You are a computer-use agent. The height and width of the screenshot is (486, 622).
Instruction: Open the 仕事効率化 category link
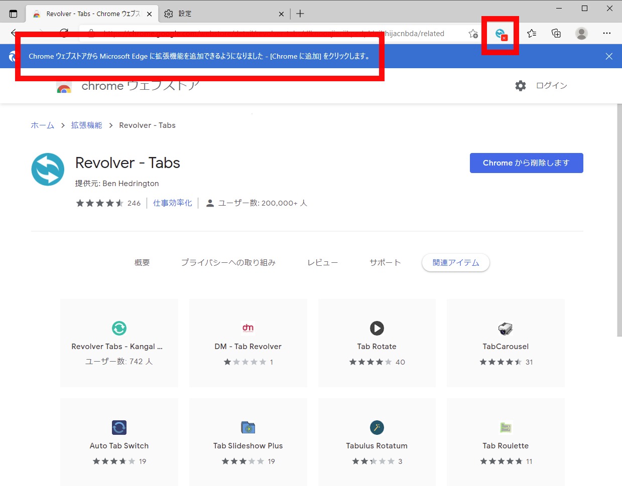click(x=172, y=203)
